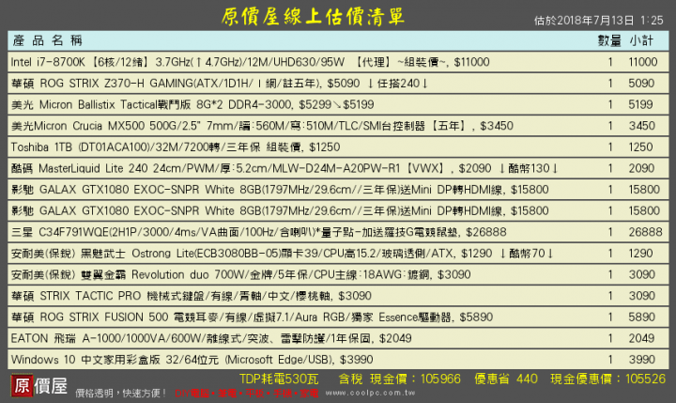Click the 3990 subtotal cell
The image size is (676, 403).
(x=642, y=360)
